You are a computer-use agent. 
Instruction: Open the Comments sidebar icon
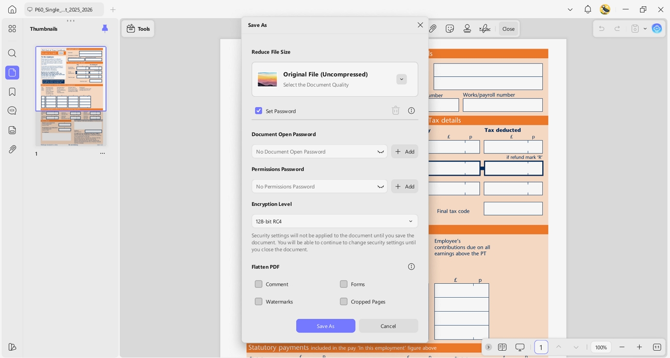click(x=12, y=111)
